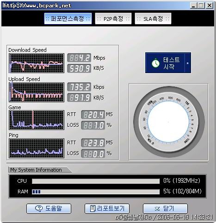The height and width of the screenshot is (223, 216).
Task: Select the Ping RTT 23.8 value
Action: (93, 143)
